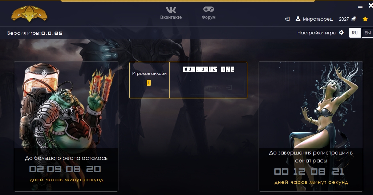The image size is (373, 195).
Task: Open the Форум gamepad icon
Action: coord(208,9)
